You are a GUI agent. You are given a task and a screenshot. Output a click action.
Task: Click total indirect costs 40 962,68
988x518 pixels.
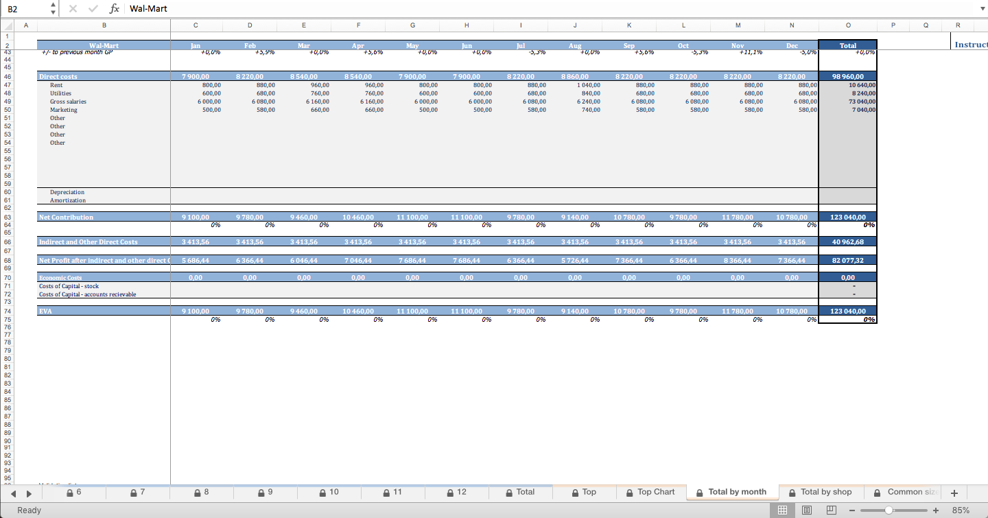(848, 242)
